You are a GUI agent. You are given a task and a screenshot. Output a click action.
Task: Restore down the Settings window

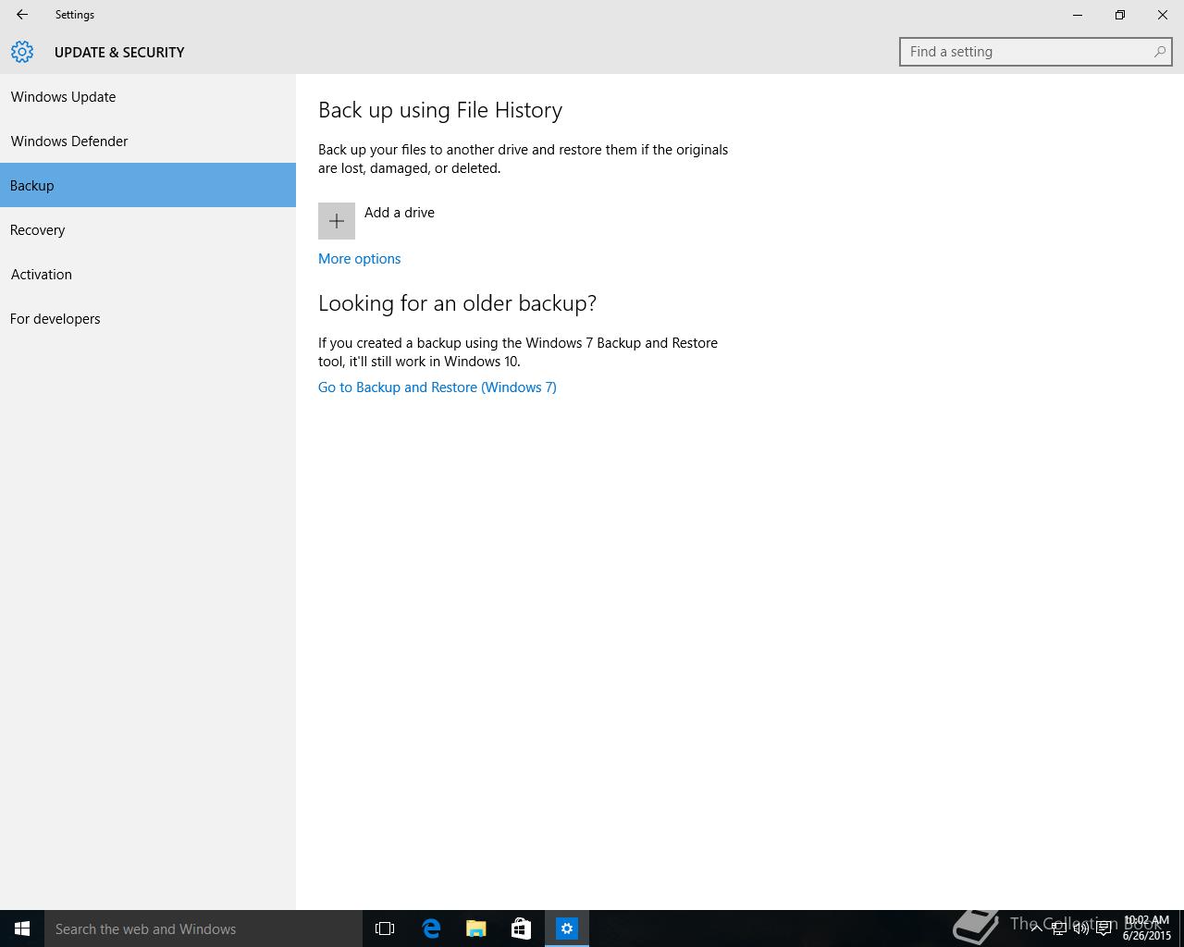point(1120,15)
